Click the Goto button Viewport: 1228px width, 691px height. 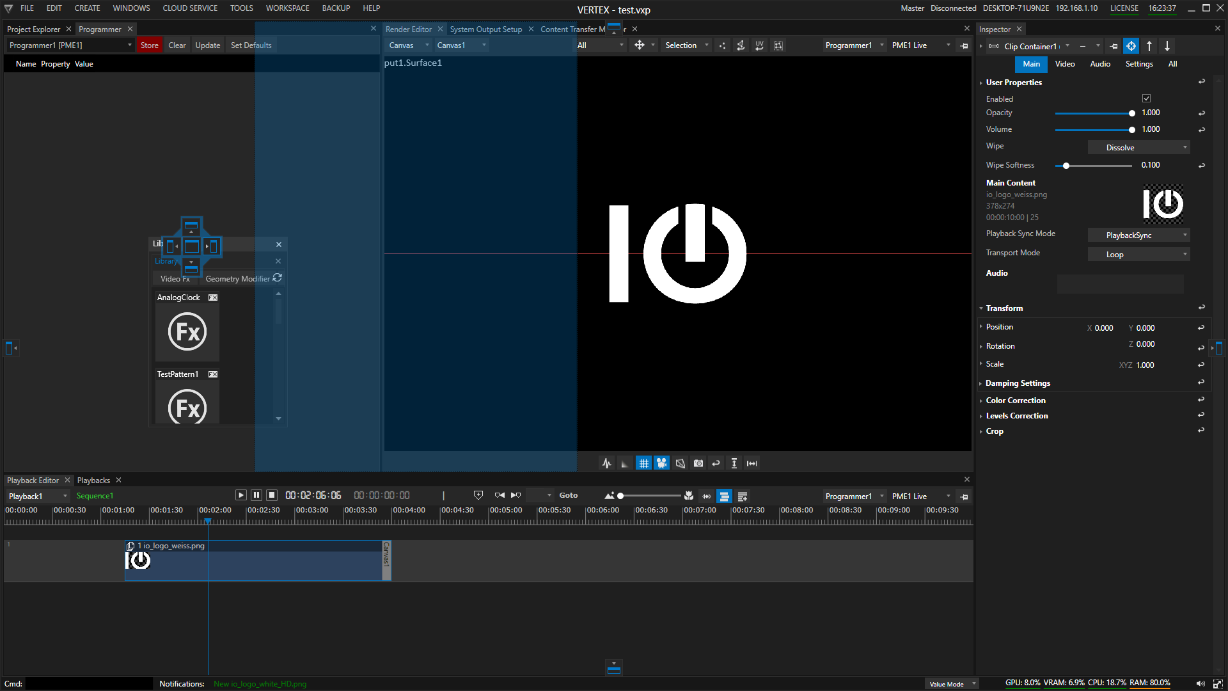coord(568,495)
